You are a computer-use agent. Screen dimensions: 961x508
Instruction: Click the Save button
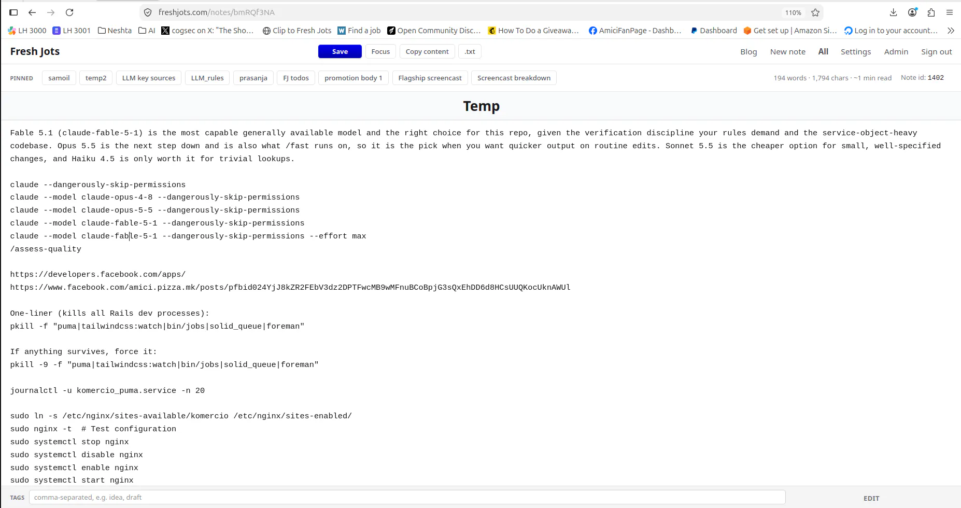340,51
